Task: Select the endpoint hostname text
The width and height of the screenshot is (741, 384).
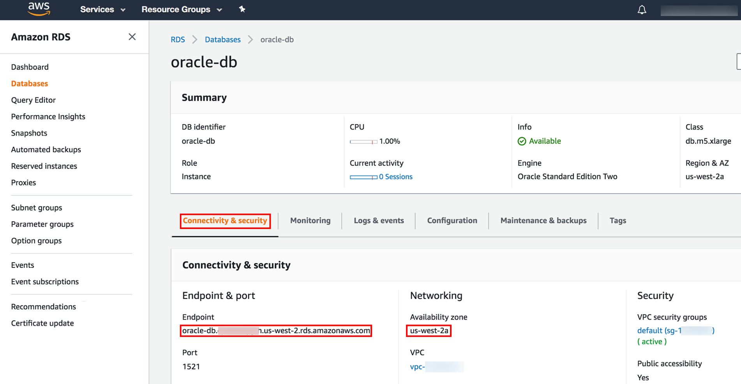Action: point(276,331)
